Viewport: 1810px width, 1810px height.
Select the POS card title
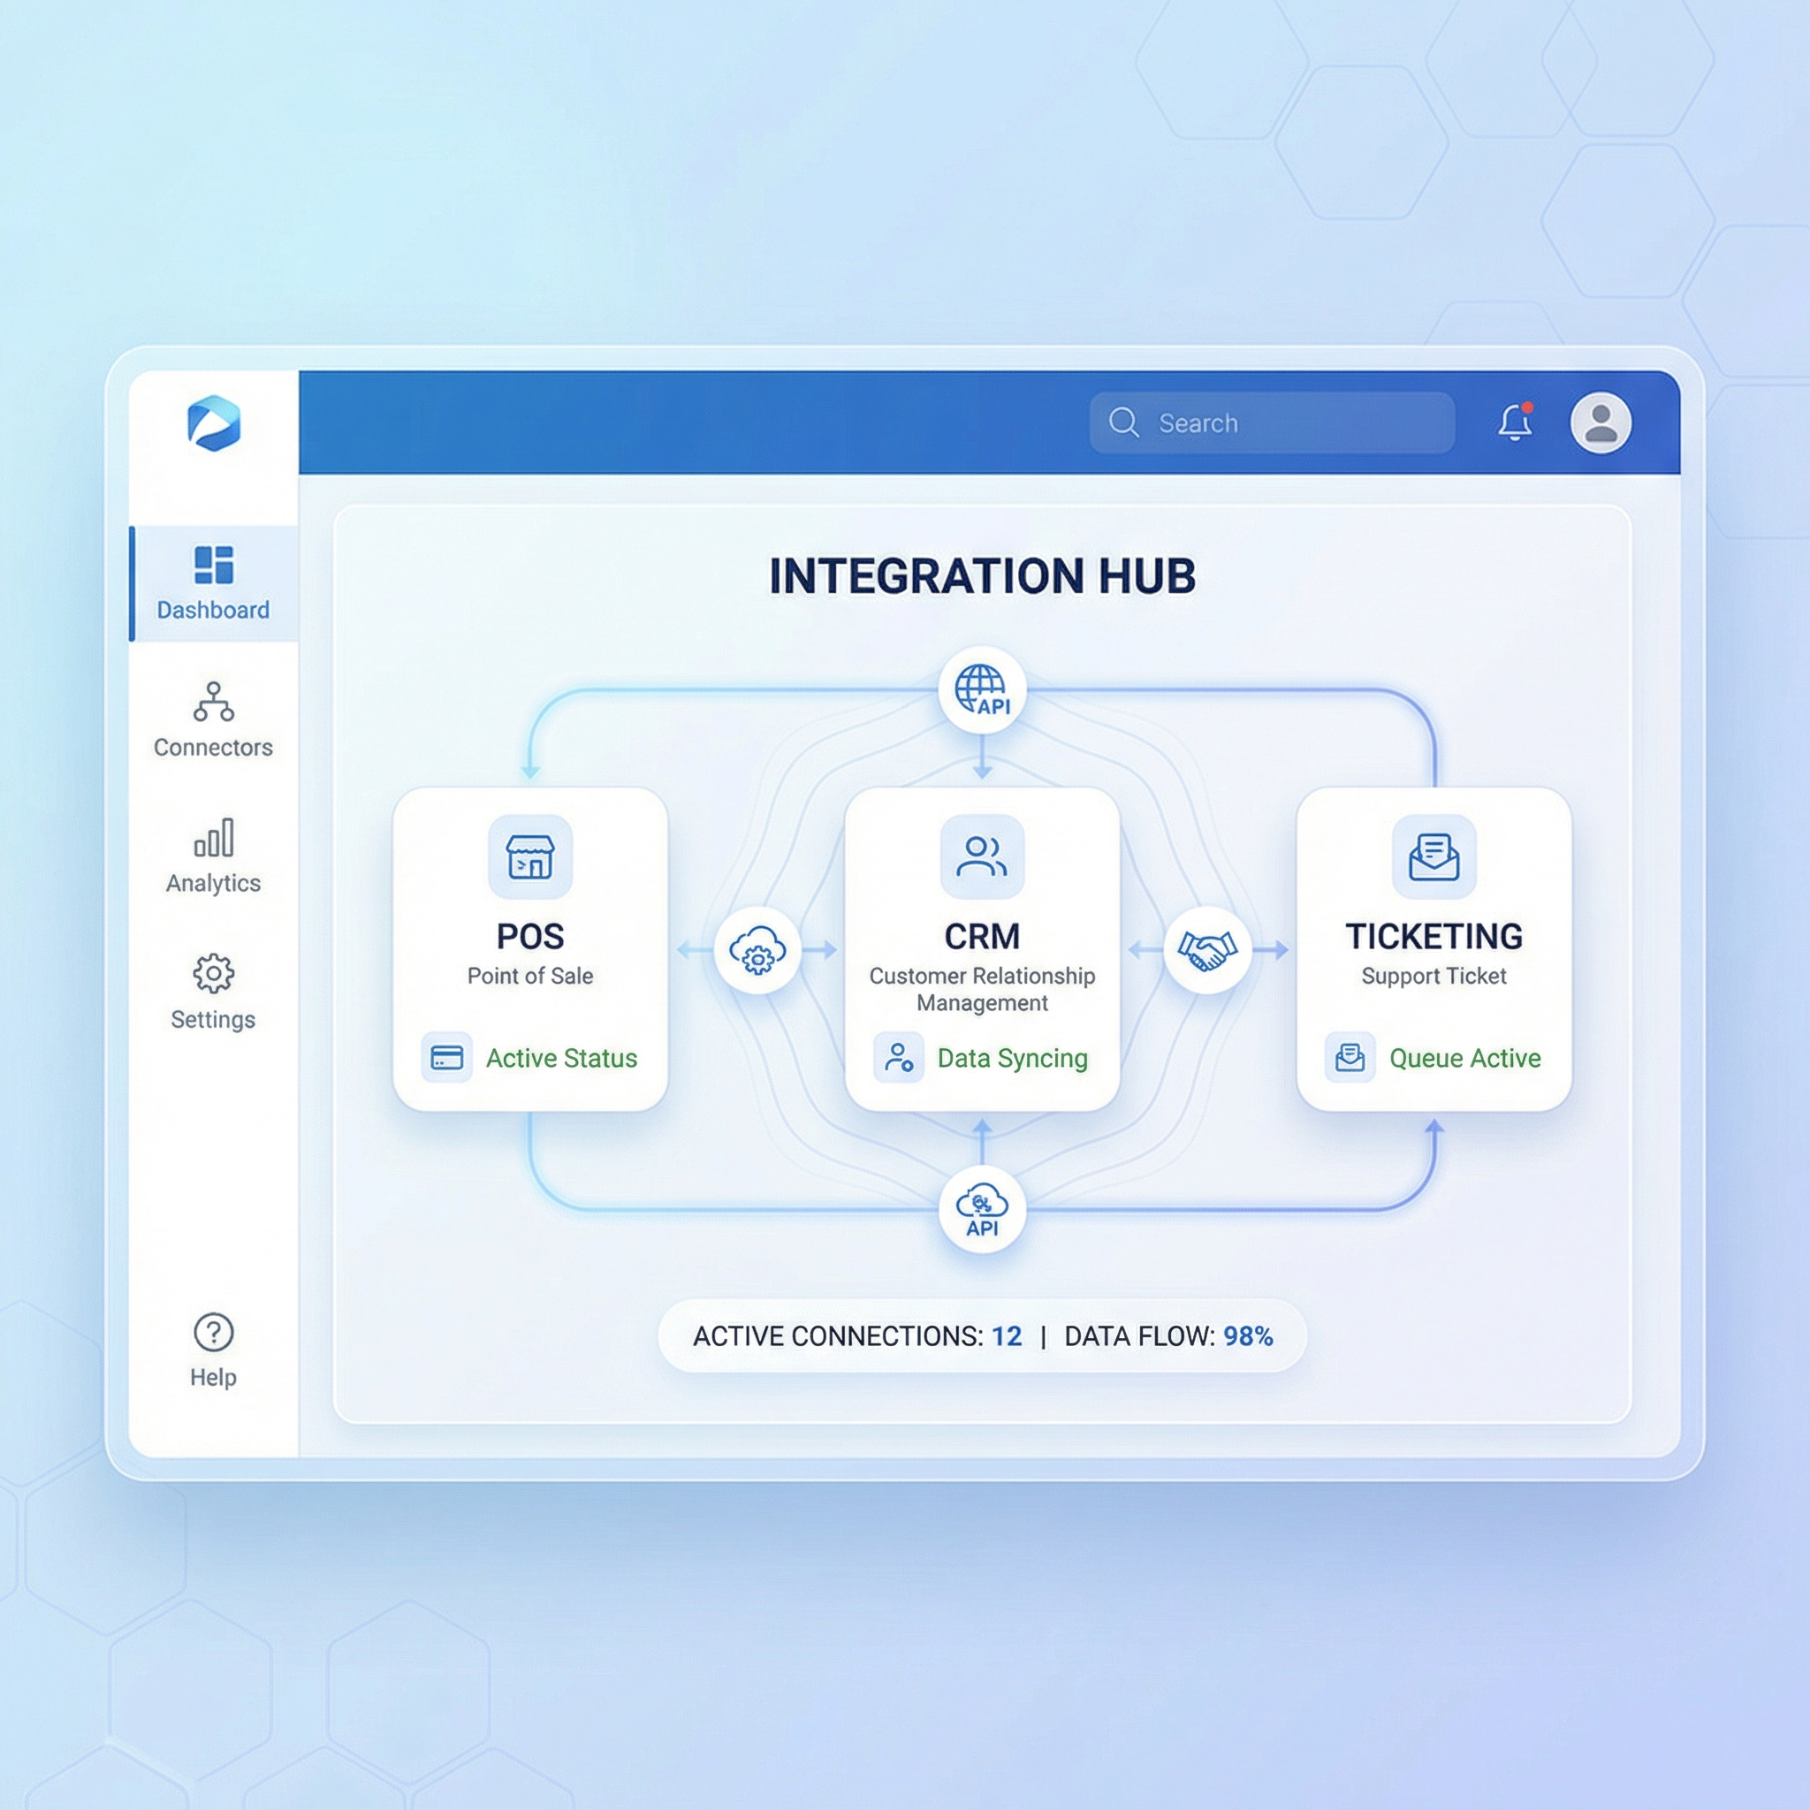(530, 936)
